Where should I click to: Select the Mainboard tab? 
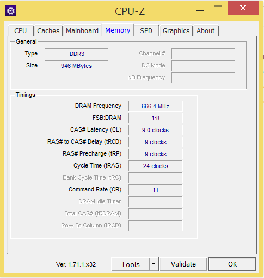coord(82,30)
